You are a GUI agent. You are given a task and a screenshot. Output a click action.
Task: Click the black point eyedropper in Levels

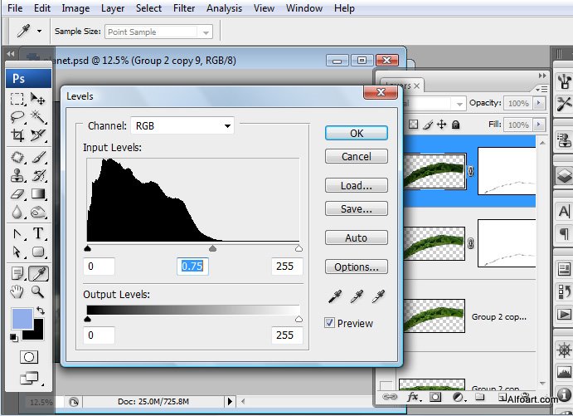tap(336, 296)
